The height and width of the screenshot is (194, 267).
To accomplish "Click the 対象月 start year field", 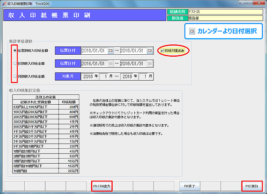I will click(88, 76).
